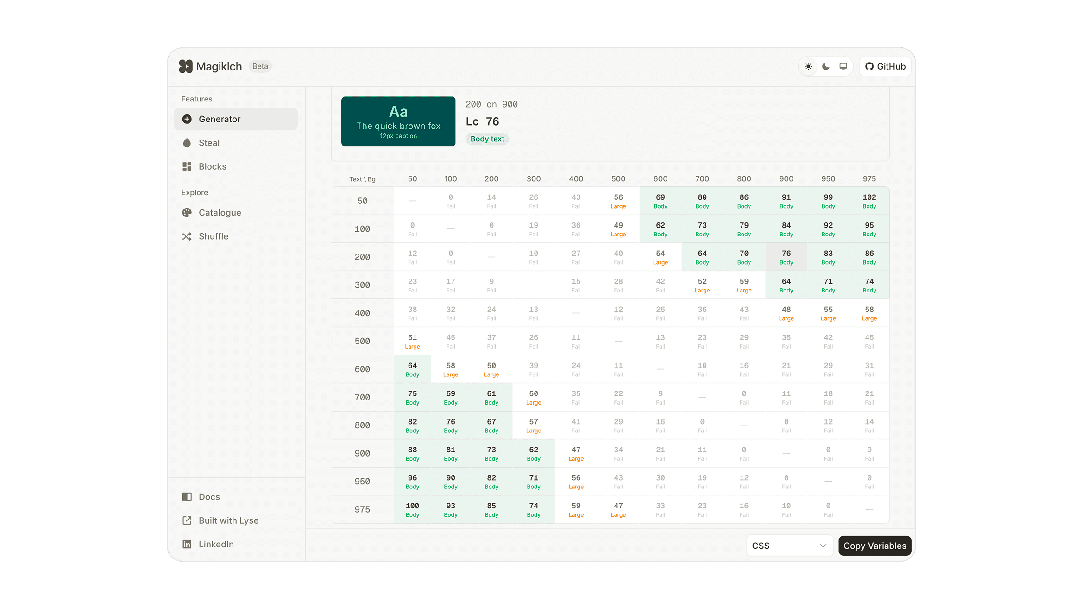Screen dimensions: 1082x609
Task: Click the Steal droplet icon
Action: [187, 143]
